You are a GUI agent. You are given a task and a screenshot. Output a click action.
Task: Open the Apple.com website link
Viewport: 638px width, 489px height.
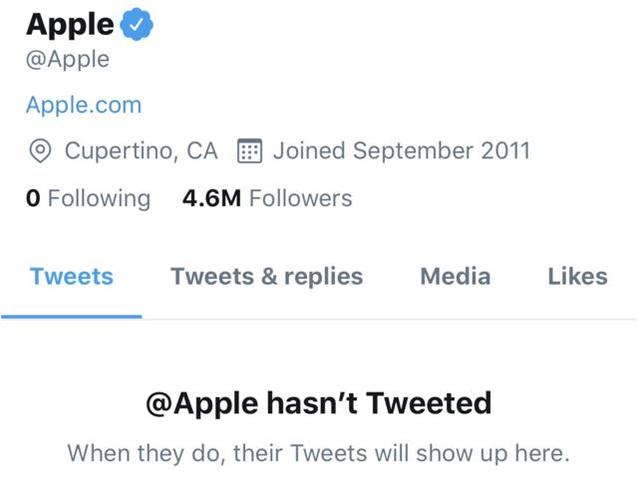point(84,105)
